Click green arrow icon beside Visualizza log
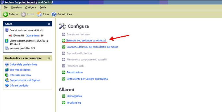 (64, 103)
